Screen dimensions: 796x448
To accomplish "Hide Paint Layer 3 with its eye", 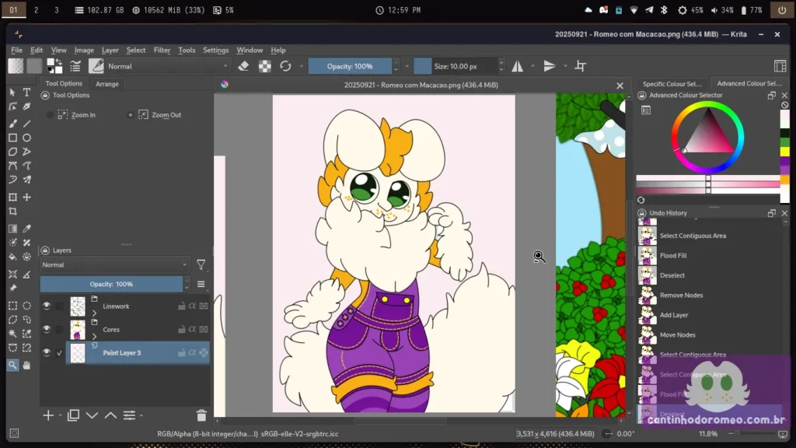I will coord(46,352).
